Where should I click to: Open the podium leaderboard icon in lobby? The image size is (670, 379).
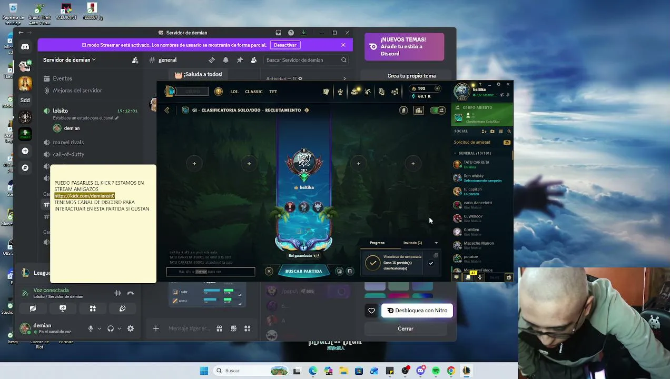419,110
